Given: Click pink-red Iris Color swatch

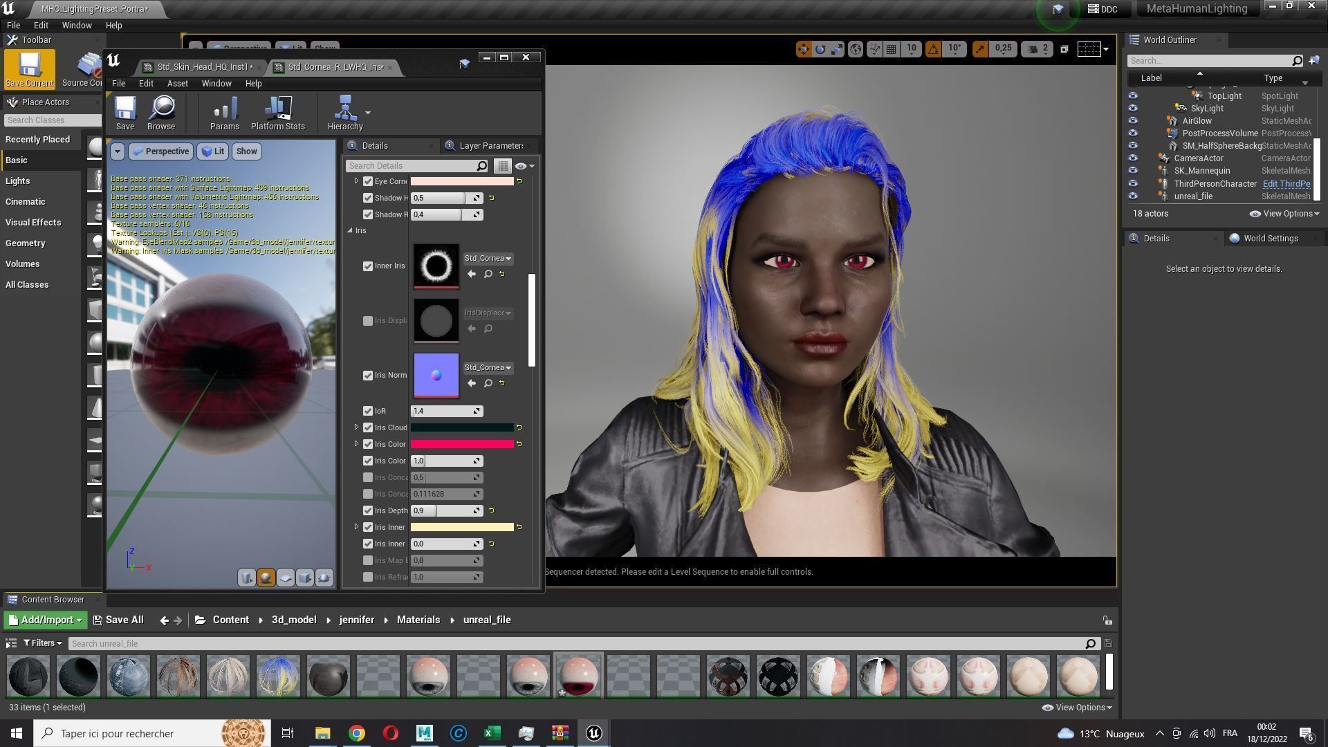Looking at the screenshot, I should tap(462, 444).
